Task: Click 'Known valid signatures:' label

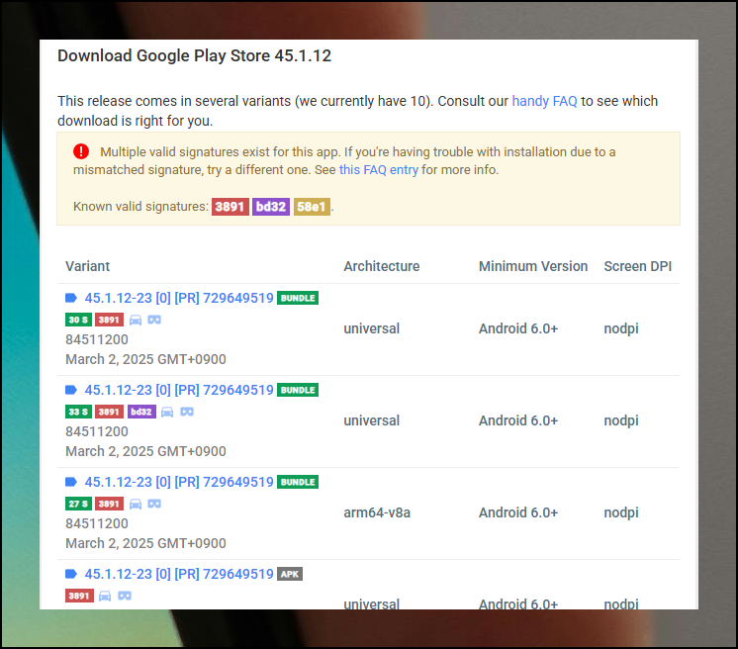Action: pos(140,207)
